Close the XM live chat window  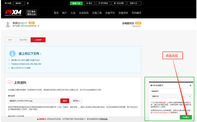[x=190, y=85]
